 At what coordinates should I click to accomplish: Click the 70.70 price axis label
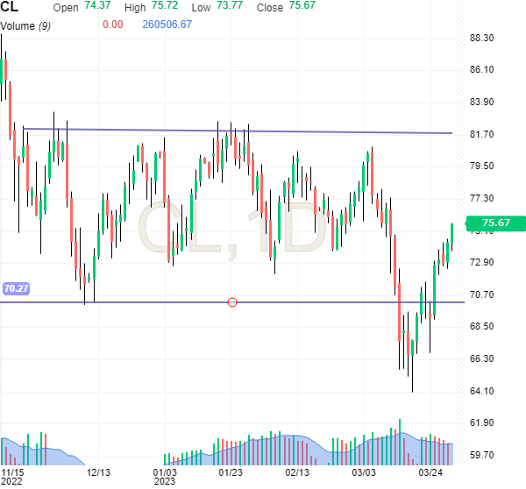pos(481,294)
